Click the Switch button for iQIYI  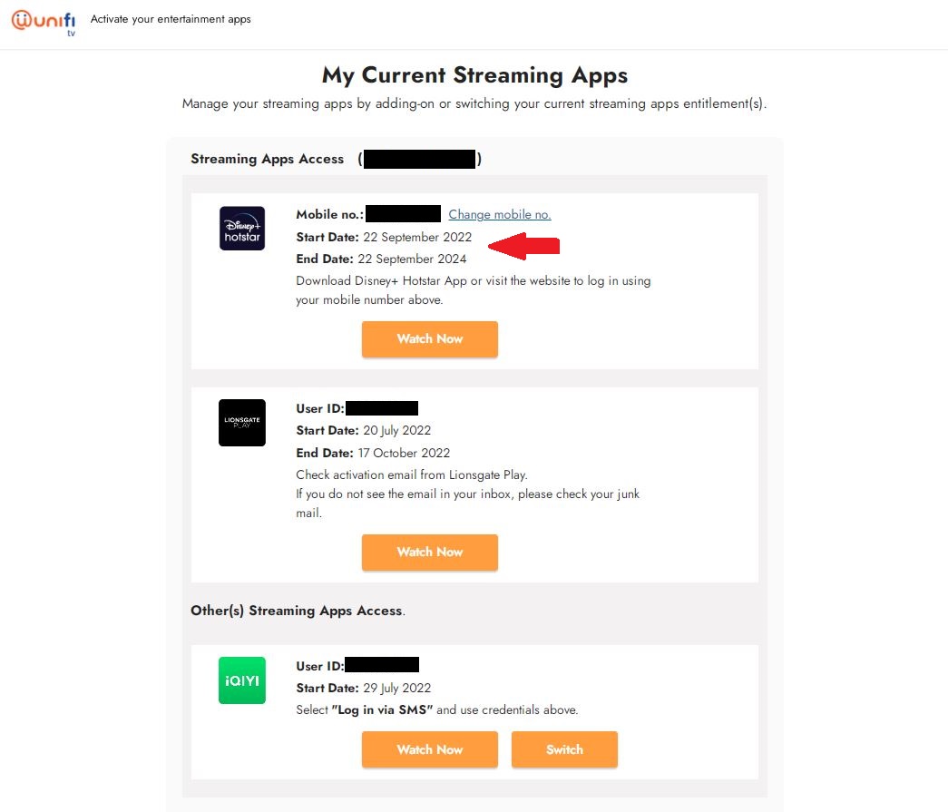point(564,749)
